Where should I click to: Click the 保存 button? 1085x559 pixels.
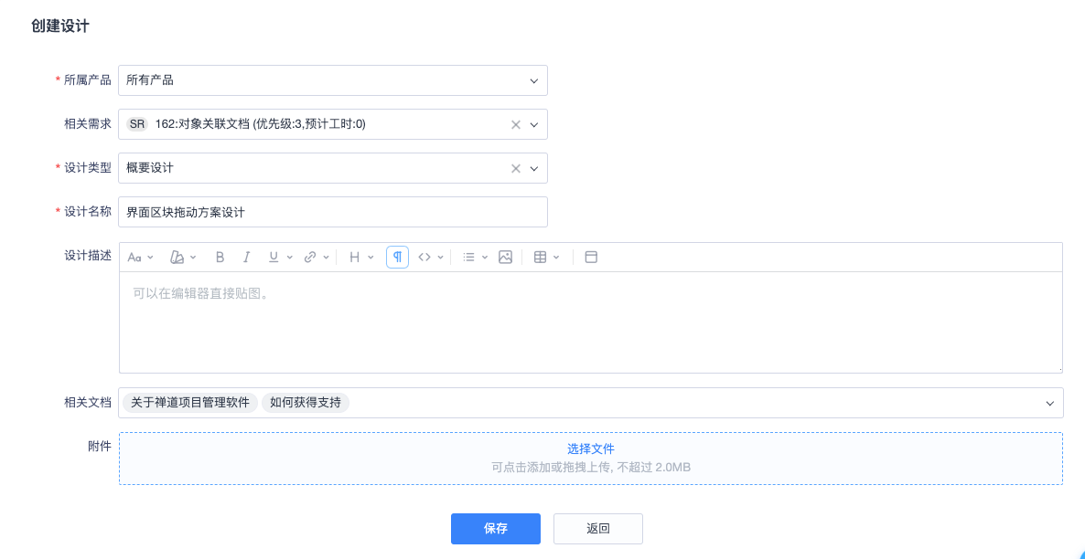click(495, 529)
